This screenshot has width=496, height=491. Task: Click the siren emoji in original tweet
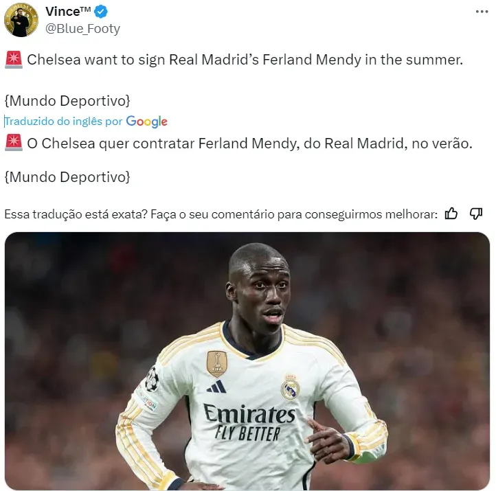14,60
